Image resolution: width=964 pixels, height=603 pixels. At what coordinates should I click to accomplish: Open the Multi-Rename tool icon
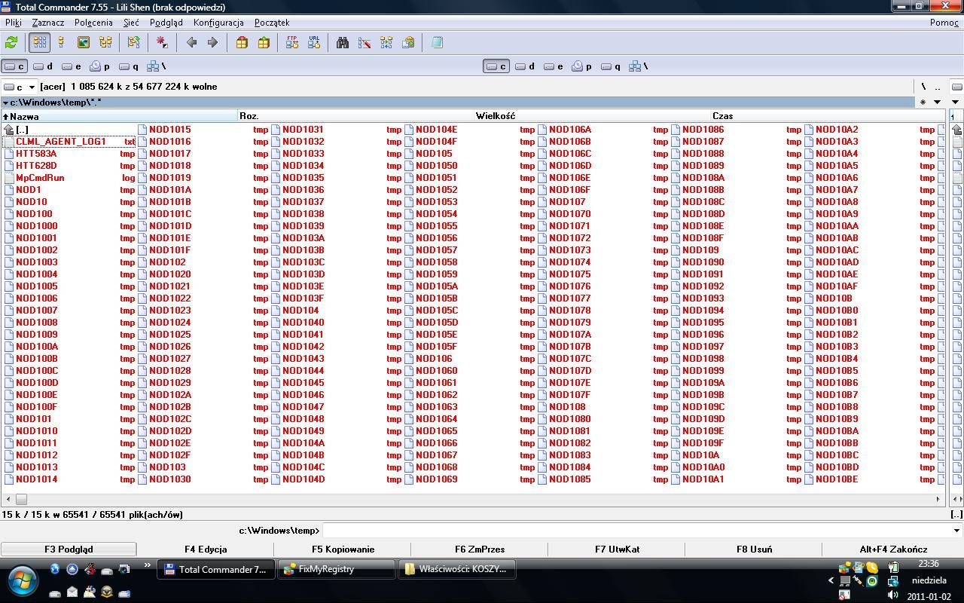(365, 43)
